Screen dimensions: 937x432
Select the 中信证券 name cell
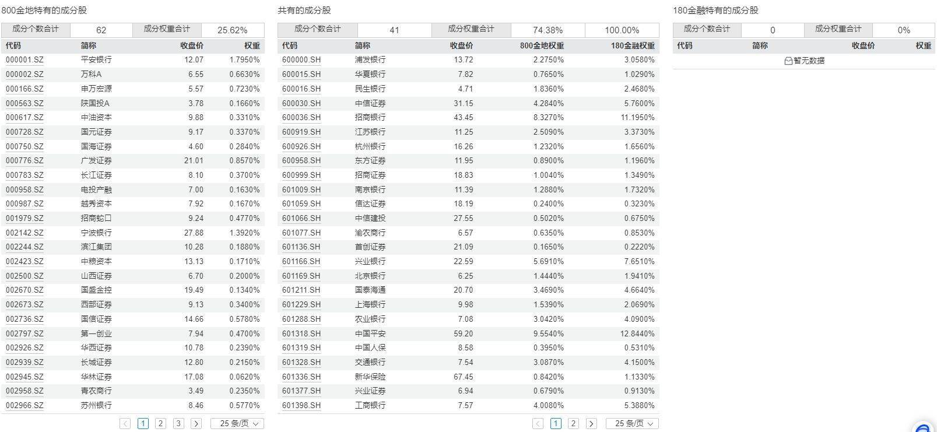pyautogui.click(x=370, y=103)
